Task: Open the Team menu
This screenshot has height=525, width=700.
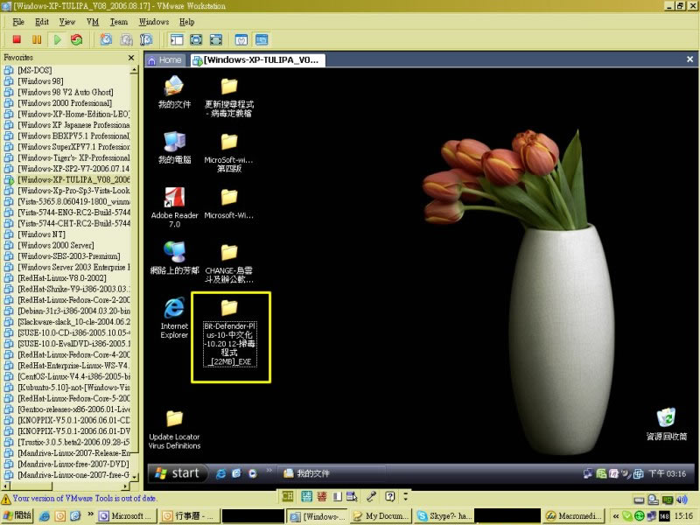Action: click(x=119, y=22)
